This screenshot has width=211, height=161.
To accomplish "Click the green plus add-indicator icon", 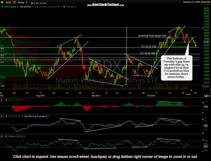I will (2, 2).
